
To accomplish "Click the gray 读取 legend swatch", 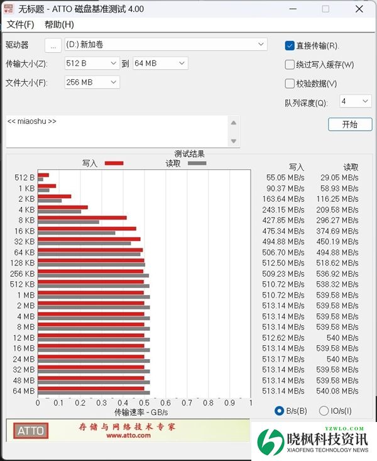I will (197, 163).
